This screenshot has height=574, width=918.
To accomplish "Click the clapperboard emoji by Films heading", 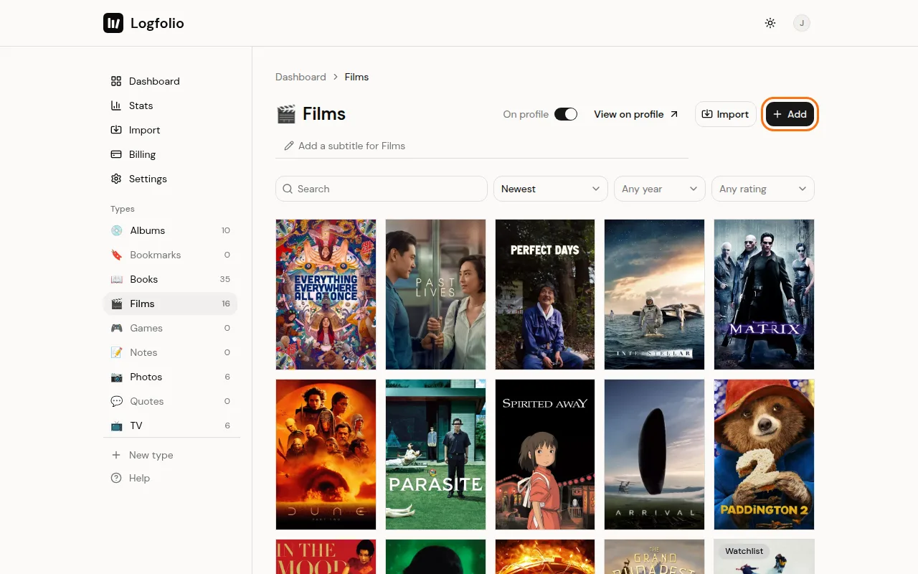I will [286, 114].
